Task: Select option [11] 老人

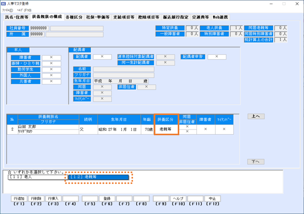Action: pyautogui.click(x=38, y=177)
